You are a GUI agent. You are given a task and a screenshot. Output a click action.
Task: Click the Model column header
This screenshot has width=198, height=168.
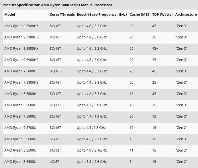pyautogui.click(x=9, y=15)
